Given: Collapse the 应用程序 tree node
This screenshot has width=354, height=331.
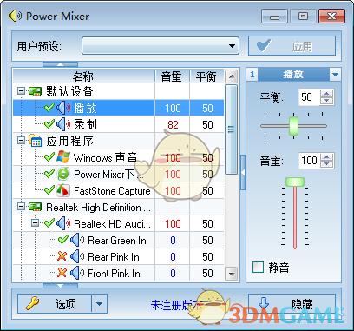Looking at the screenshot, I should (x=21, y=141).
